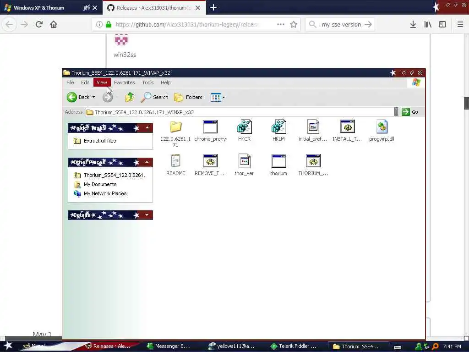
Task: Open the Views button menu
Action: click(x=218, y=97)
